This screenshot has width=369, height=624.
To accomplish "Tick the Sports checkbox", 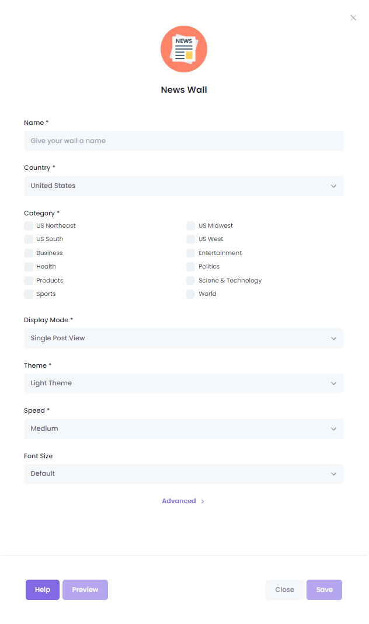I will 29,294.
